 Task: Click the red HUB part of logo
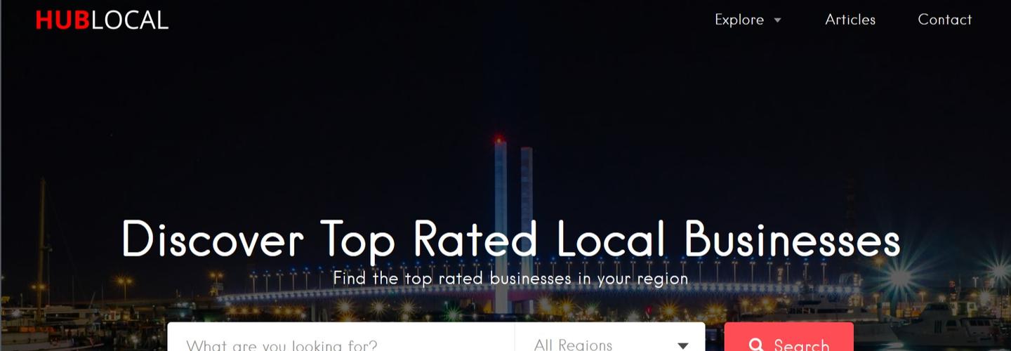pyautogui.click(x=62, y=20)
